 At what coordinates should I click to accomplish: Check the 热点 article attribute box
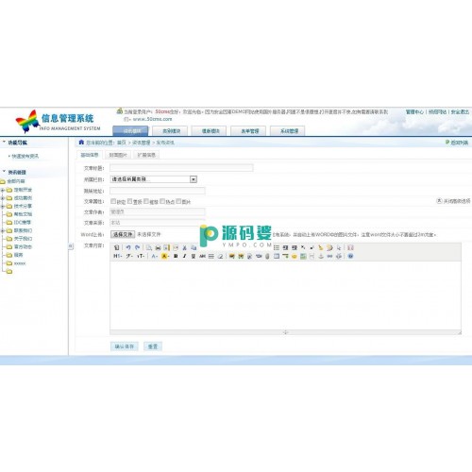pyautogui.click(x=162, y=201)
